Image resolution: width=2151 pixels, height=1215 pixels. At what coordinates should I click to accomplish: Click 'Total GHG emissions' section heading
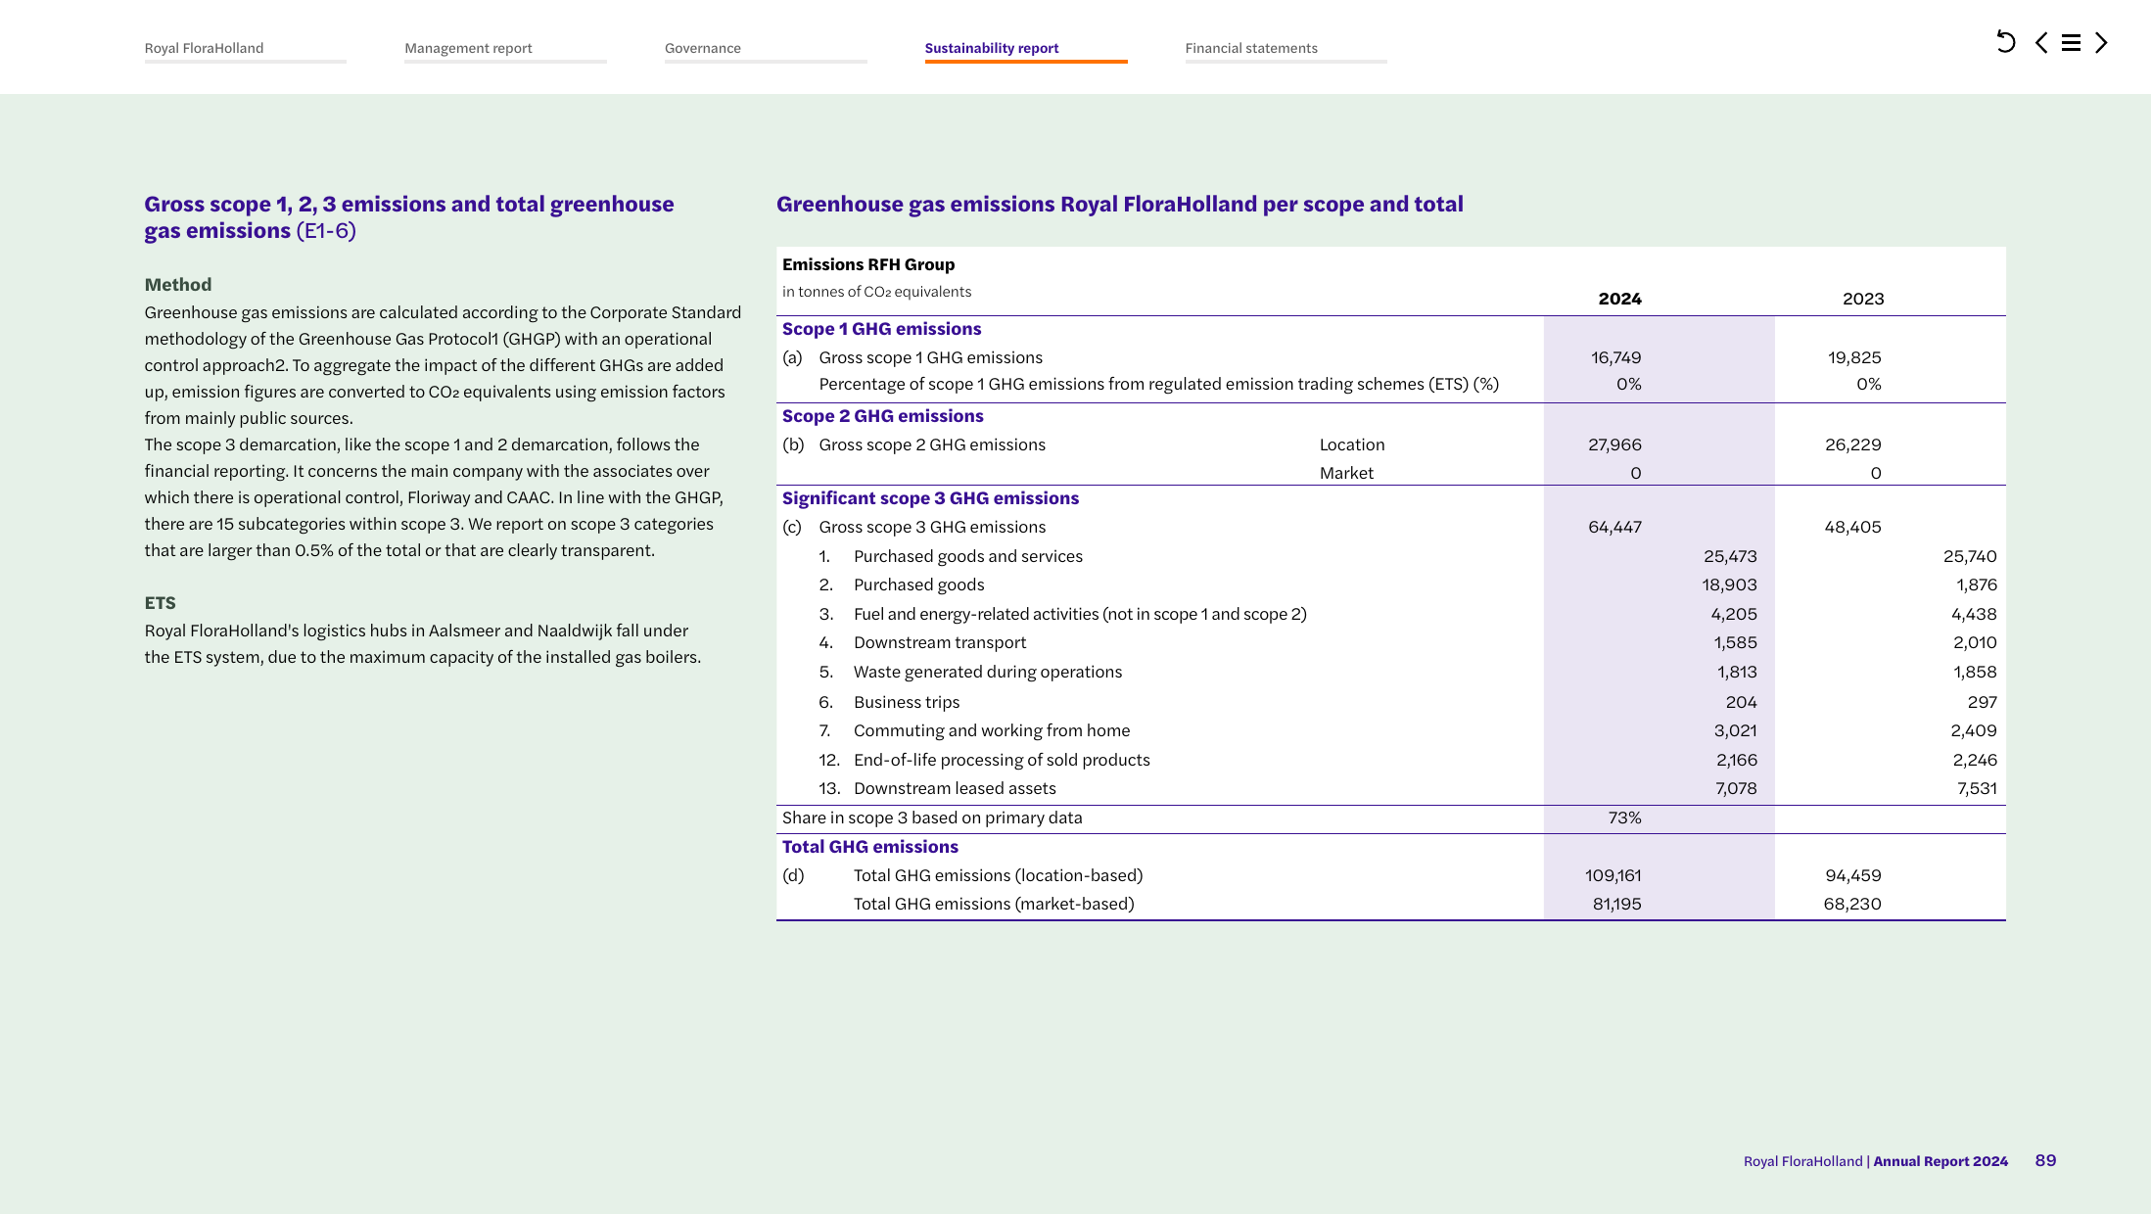869,847
